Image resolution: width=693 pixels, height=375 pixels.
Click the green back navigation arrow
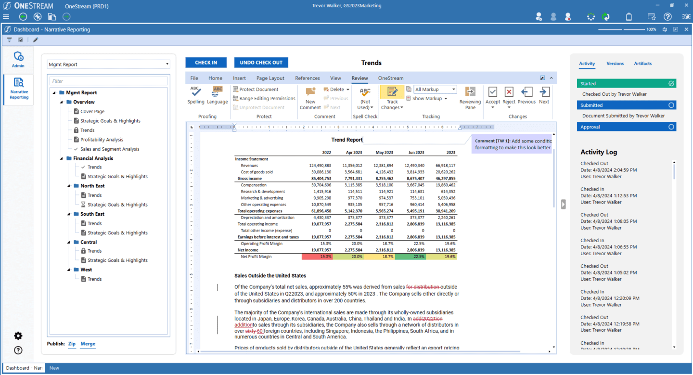[23, 17]
